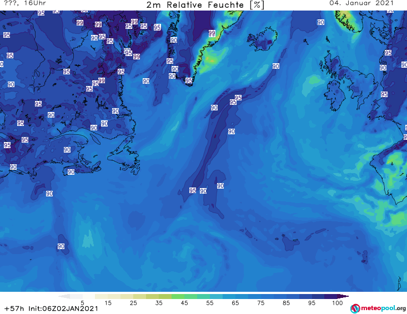Pick the white arrow swatch at scale start
This screenshot has height=314, width=407.
64,296
